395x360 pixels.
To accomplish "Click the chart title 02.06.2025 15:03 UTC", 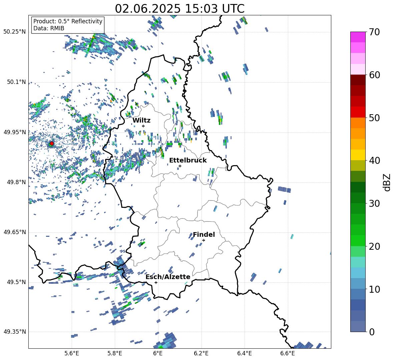I will (x=180, y=9).
